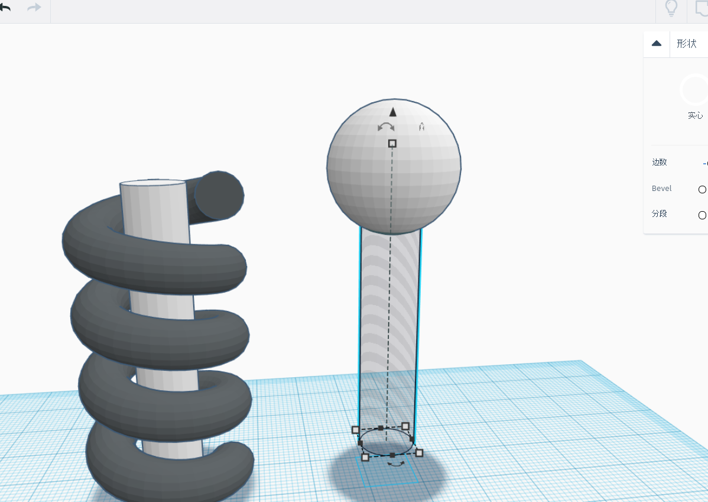Viewport: 708px width, 502px height.
Task: Click the back-right white corner resize handle
Action: (405, 426)
